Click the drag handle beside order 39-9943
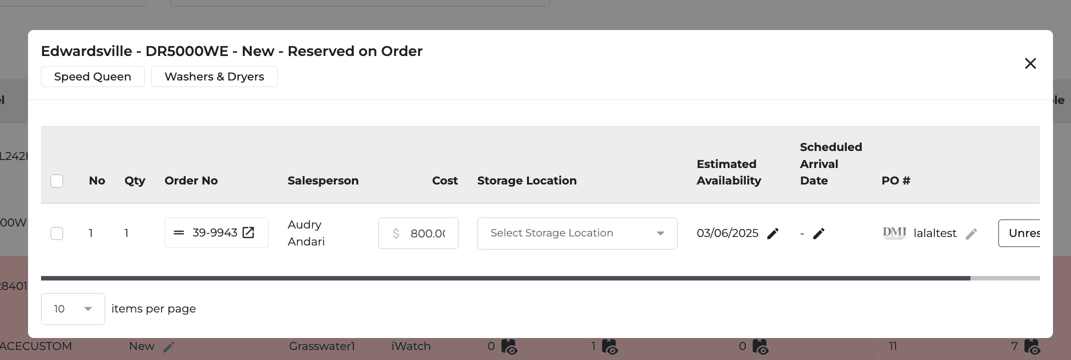This screenshot has height=360, width=1071. [x=179, y=233]
